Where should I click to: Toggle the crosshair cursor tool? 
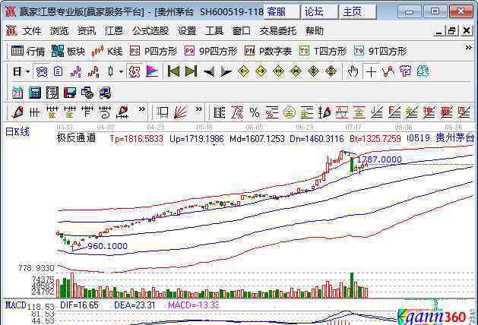pyautogui.click(x=371, y=72)
